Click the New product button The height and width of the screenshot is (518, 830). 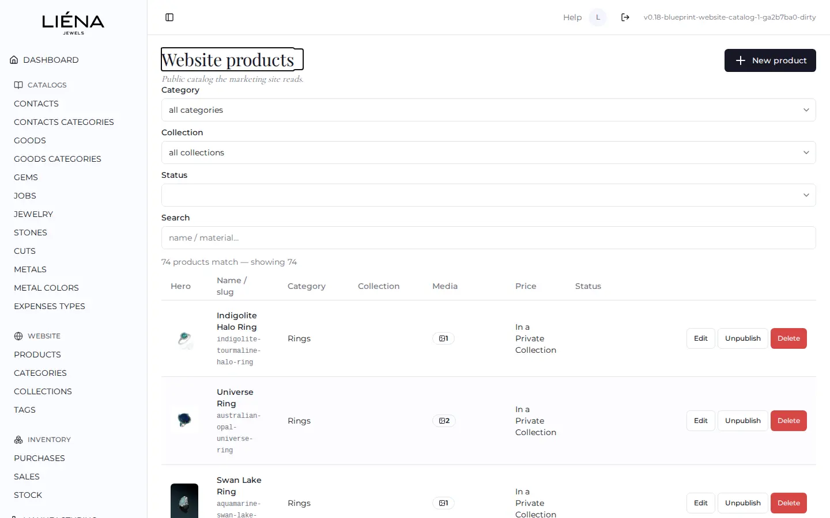pos(770,60)
